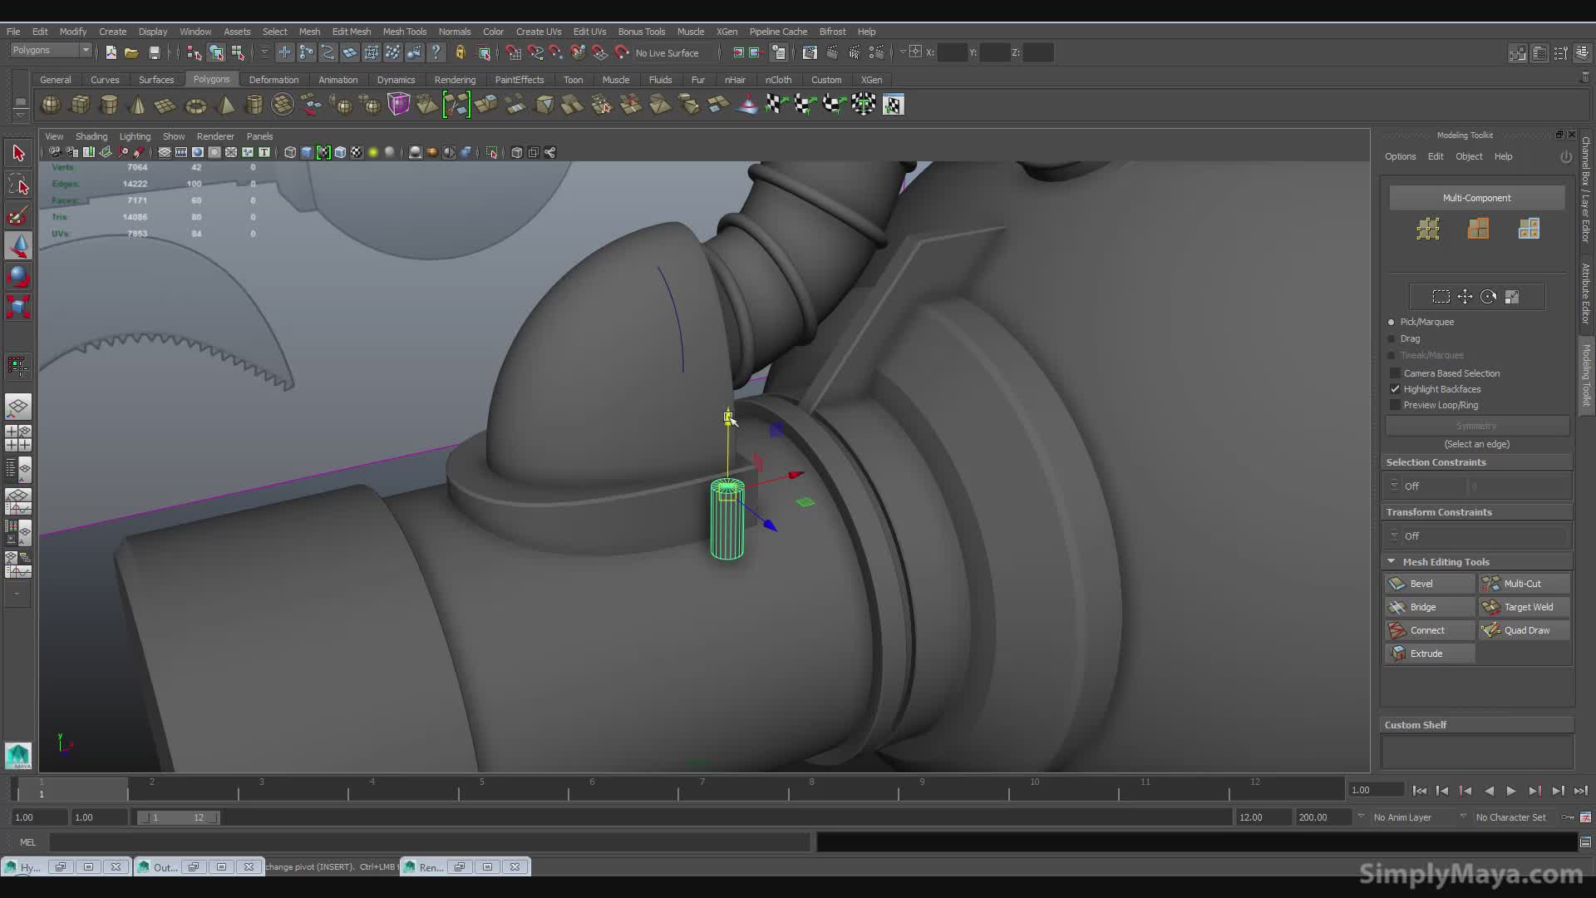Viewport: 1596px width, 898px height.
Task: Select Drag radio option
Action: pos(1392,338)
